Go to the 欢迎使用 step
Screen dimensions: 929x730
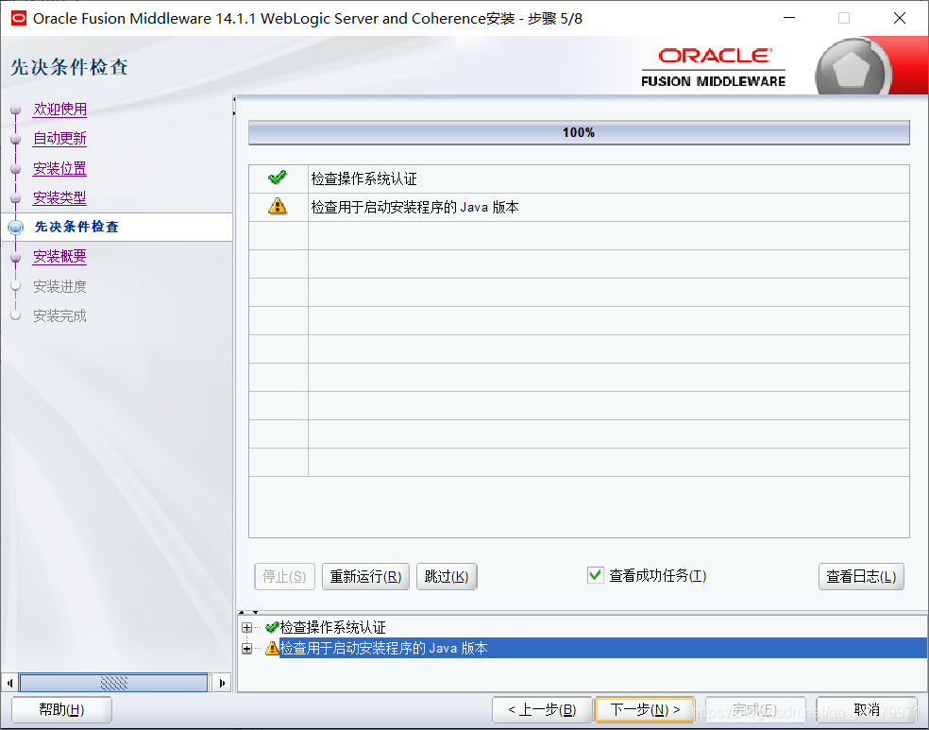coord(59,109)
